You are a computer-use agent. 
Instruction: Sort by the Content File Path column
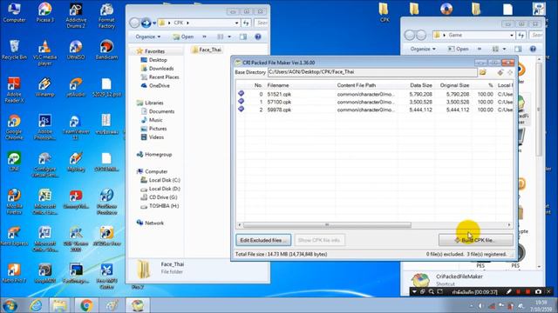[357, 85]
